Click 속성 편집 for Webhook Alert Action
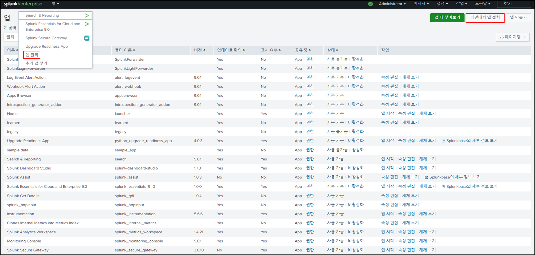Viewport: 535px width, 255px height. pyautogui.click(x=390, y=87)
